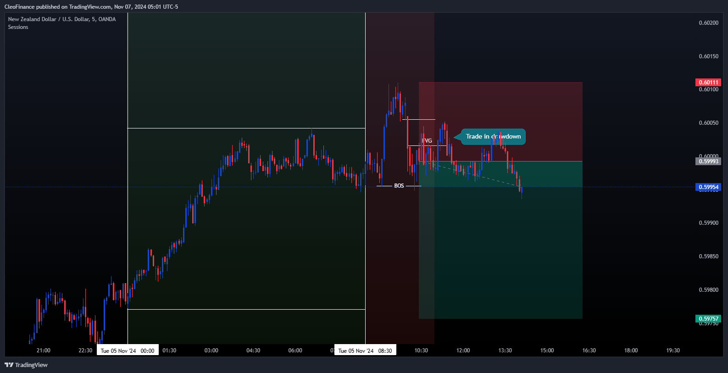Click the 22:30 time axis label
Image resolution: width=728 pixels, height=373 pixels.
(x=85, y=351)
